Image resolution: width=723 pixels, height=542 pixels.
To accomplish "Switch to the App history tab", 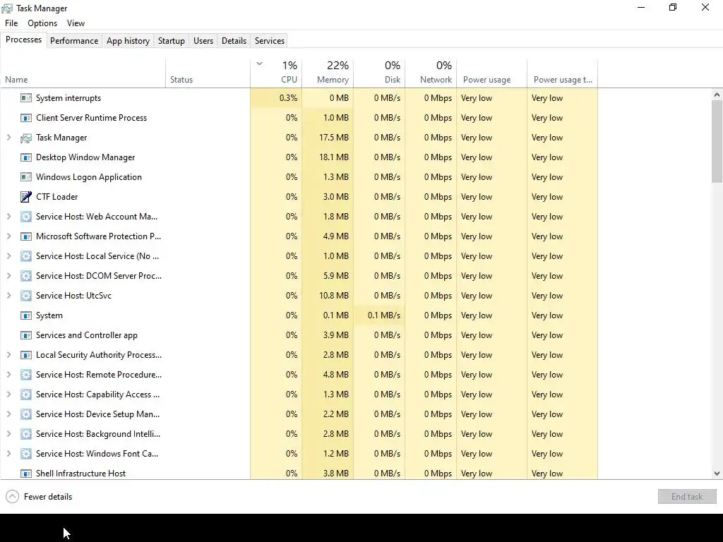I will (129, 40).
